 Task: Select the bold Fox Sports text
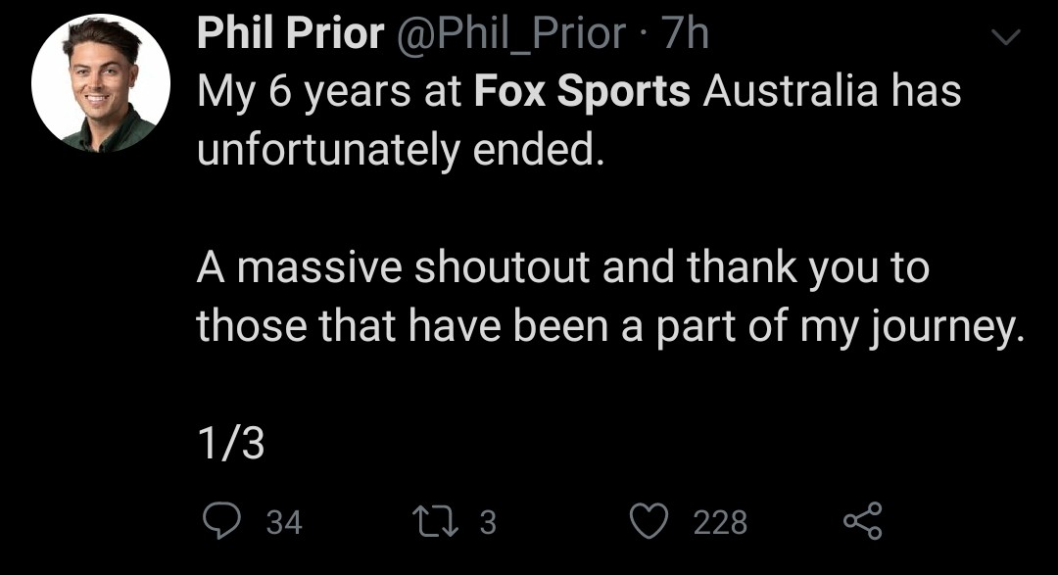point(582,91)
